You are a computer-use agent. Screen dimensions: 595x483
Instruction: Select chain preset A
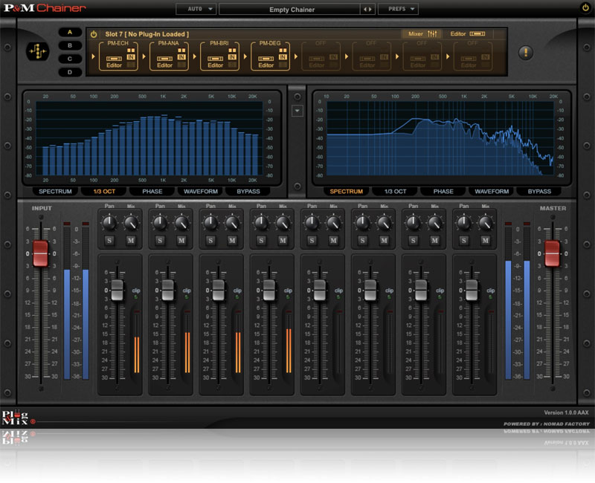tap(71, 32)
